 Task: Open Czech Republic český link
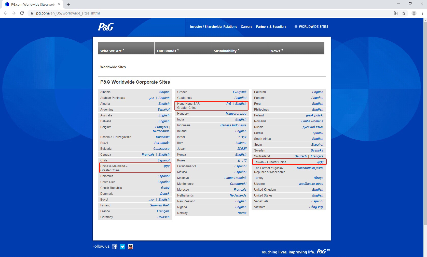[165, 188]
